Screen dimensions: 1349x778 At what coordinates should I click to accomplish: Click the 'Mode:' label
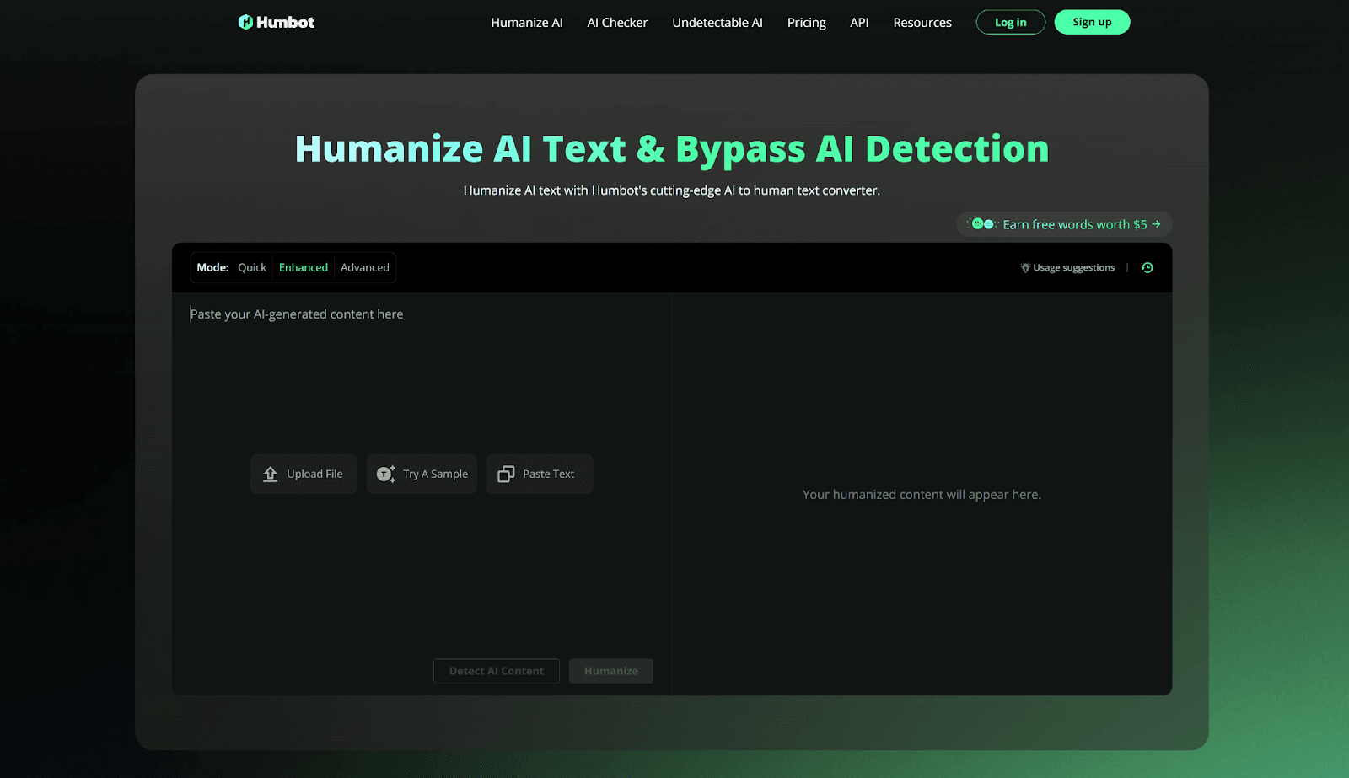tap(212, 267)
